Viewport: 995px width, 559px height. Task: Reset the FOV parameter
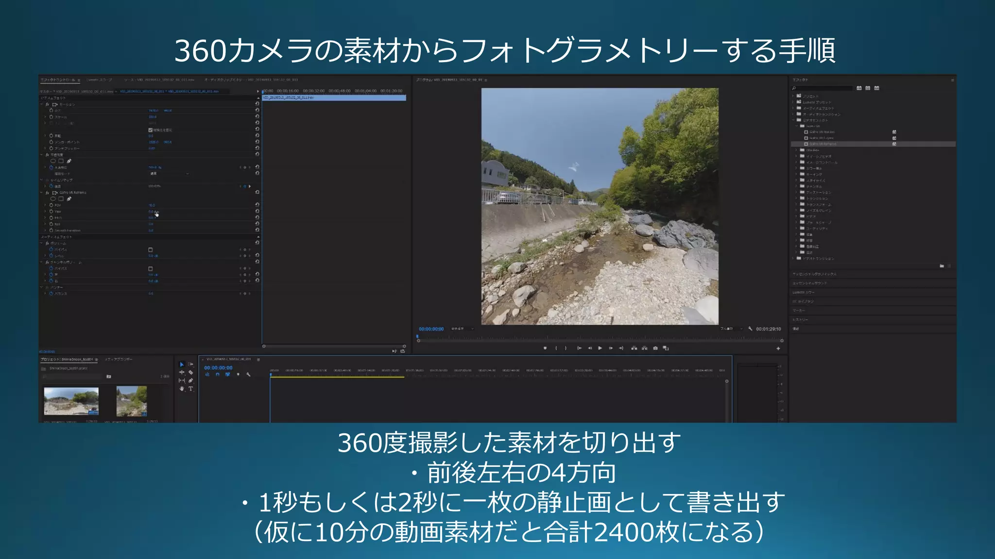pos(257,205)
